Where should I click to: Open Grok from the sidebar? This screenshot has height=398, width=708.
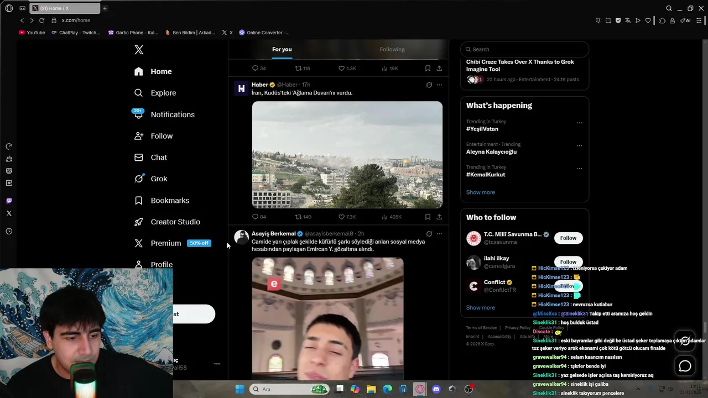point(151,179)
